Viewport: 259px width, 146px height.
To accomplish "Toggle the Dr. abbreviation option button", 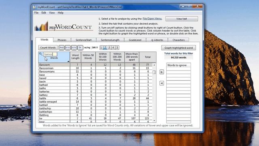I will [x=80, y=48].
